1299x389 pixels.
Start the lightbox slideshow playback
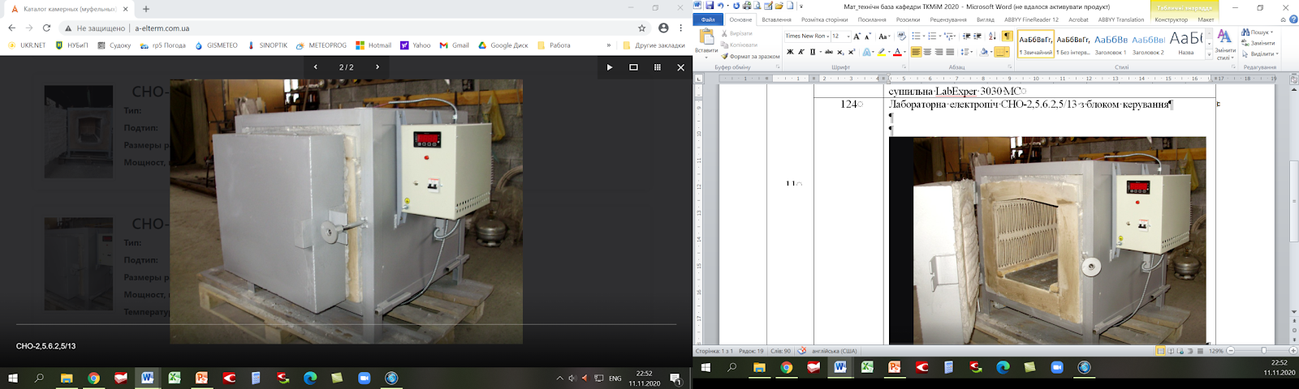[x=610, y=67]
